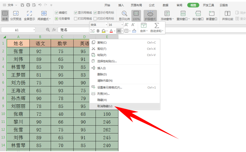The width and height of the screenshot is (246, 152).
Task: Click the Save icon in quick access bar
Action: [22, 5]
